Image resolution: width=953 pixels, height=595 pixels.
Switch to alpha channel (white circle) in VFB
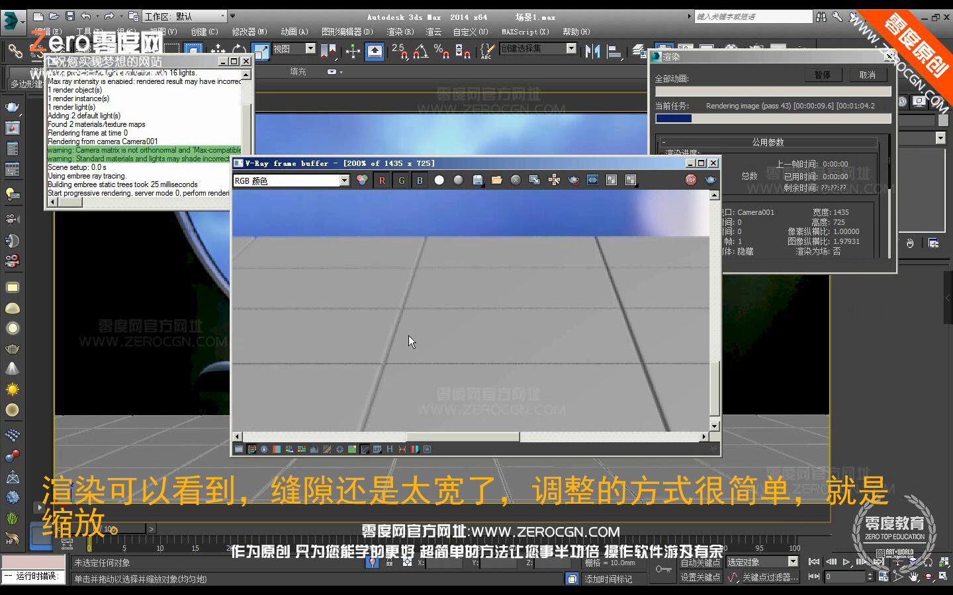coord(439,180)
